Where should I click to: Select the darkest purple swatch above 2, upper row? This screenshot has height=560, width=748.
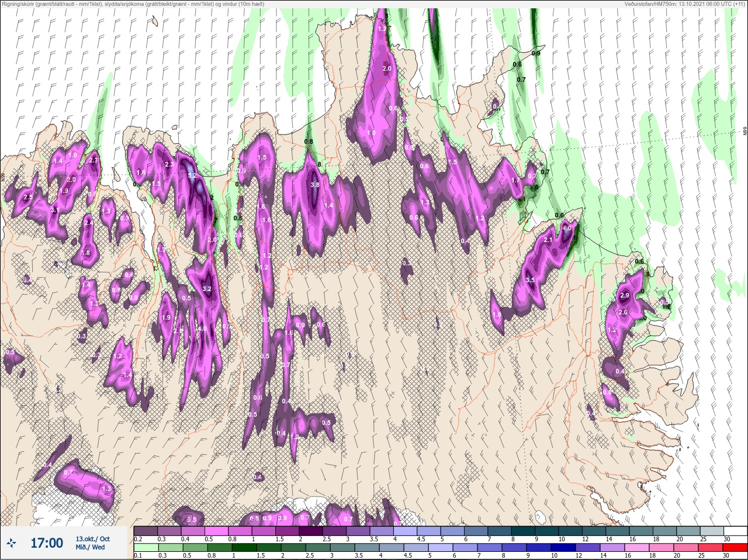tap(311, 531)
